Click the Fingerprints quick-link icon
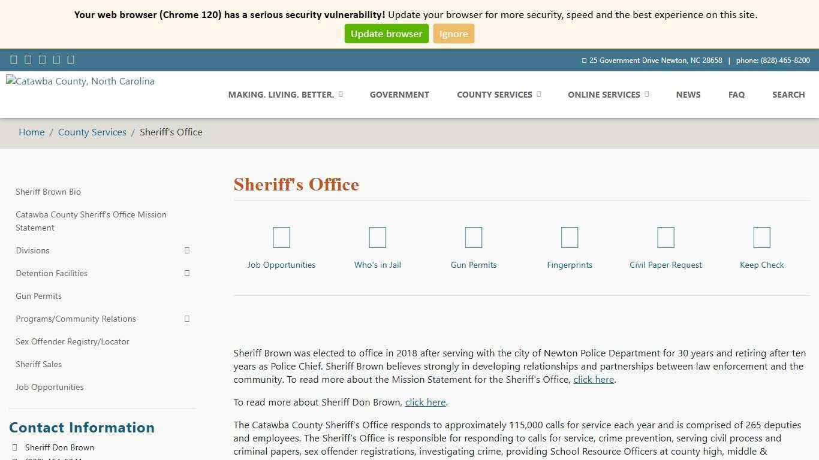 569,238
